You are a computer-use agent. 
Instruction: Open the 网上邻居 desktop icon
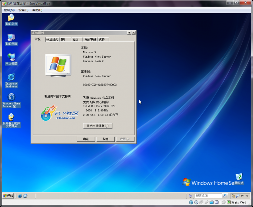(x=11, y=59)
